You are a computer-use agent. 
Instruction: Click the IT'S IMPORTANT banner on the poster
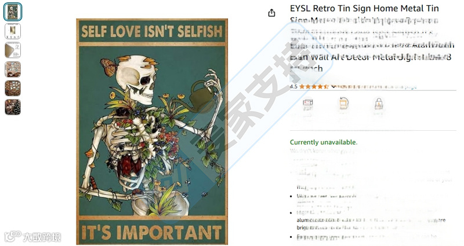click(x=151, y=233)
